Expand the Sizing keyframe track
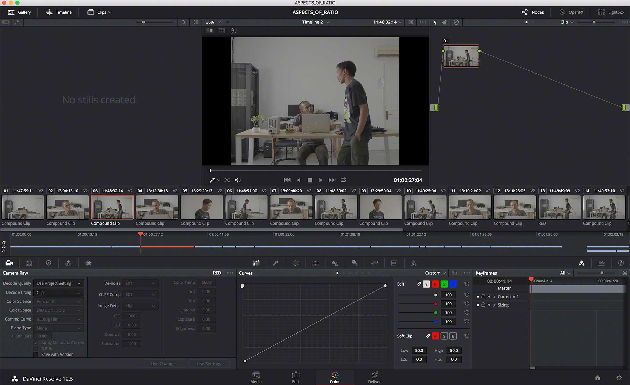 [x=494, y=305]
